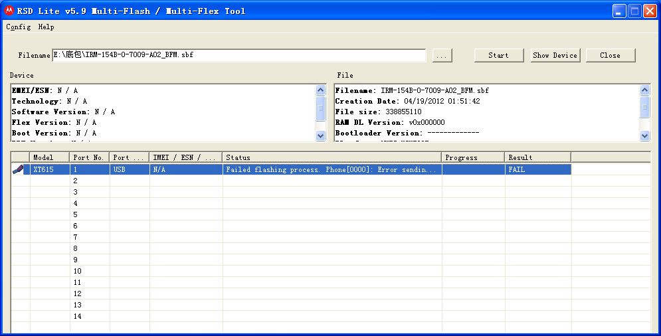Click the phone device icon in row 1
The height and width of the screenshot is (336, 661).
[x=18, y=169]
